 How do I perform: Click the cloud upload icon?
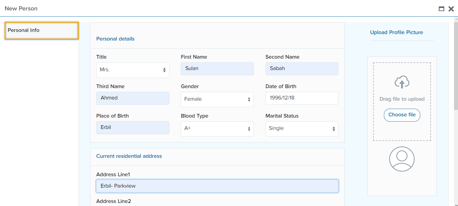pos(402,82)
